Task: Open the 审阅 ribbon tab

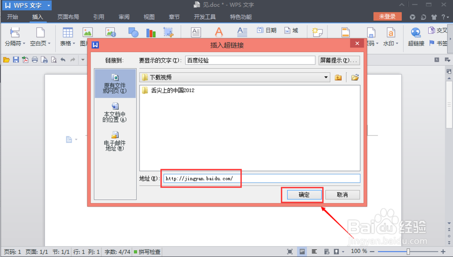Action: coord(124,17)
